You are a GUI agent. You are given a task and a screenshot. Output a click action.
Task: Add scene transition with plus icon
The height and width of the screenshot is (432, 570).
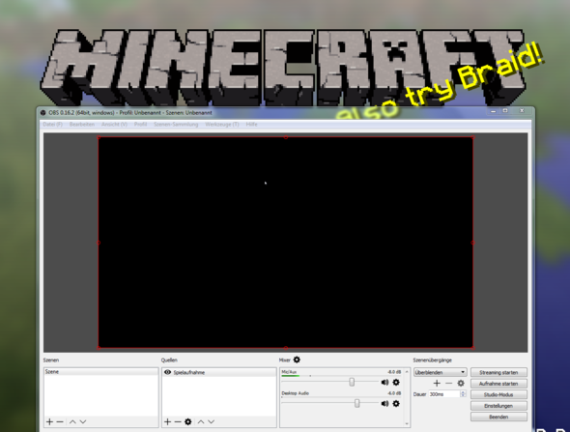[437, 384]
